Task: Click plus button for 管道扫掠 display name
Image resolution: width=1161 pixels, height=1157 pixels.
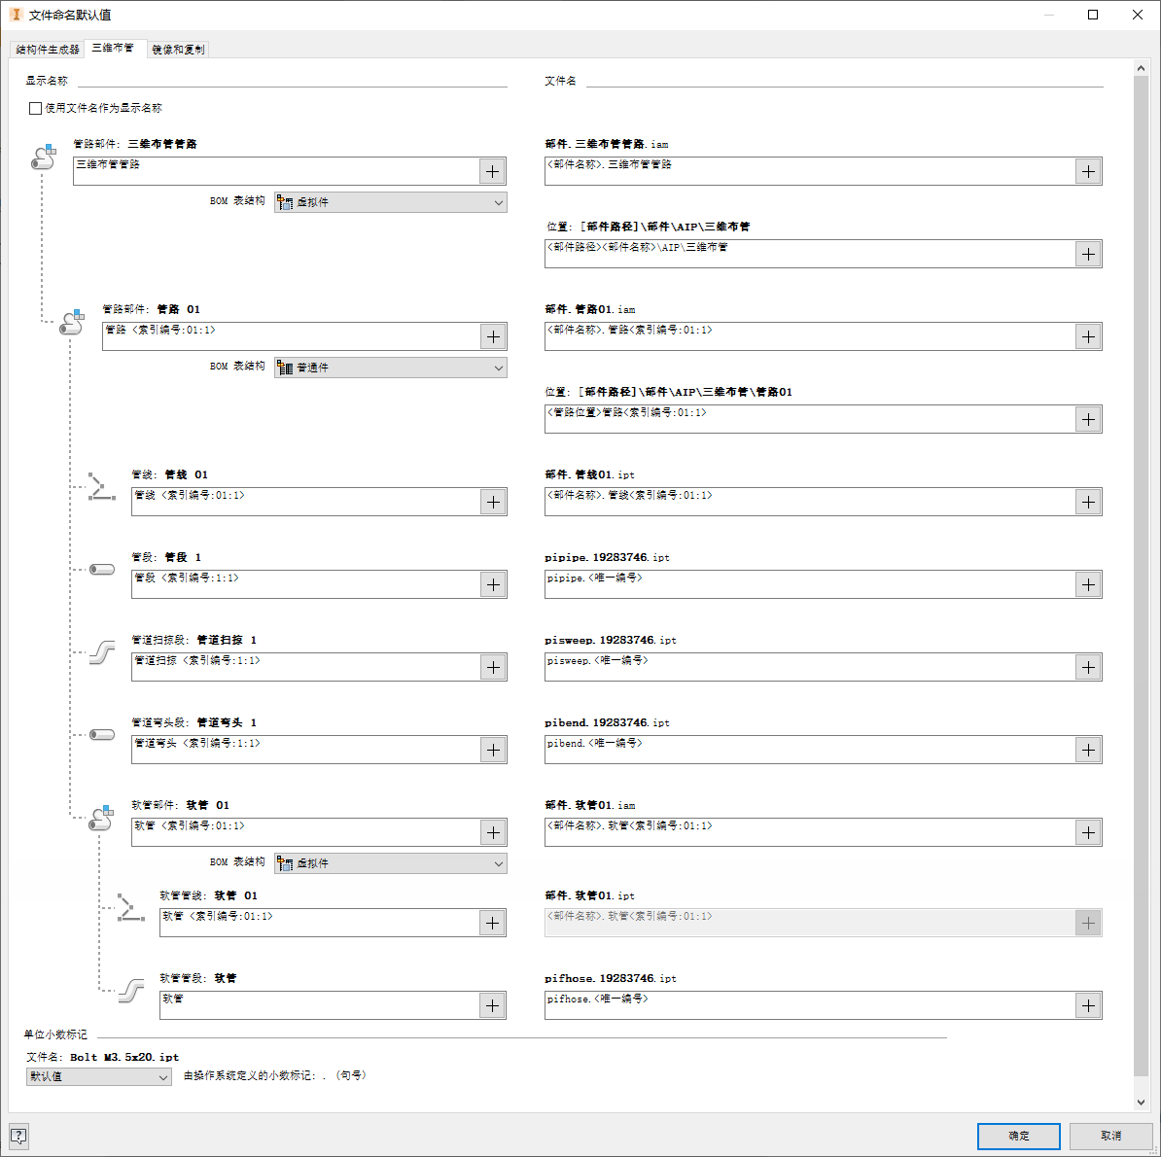Action: (x=492, y=668)
